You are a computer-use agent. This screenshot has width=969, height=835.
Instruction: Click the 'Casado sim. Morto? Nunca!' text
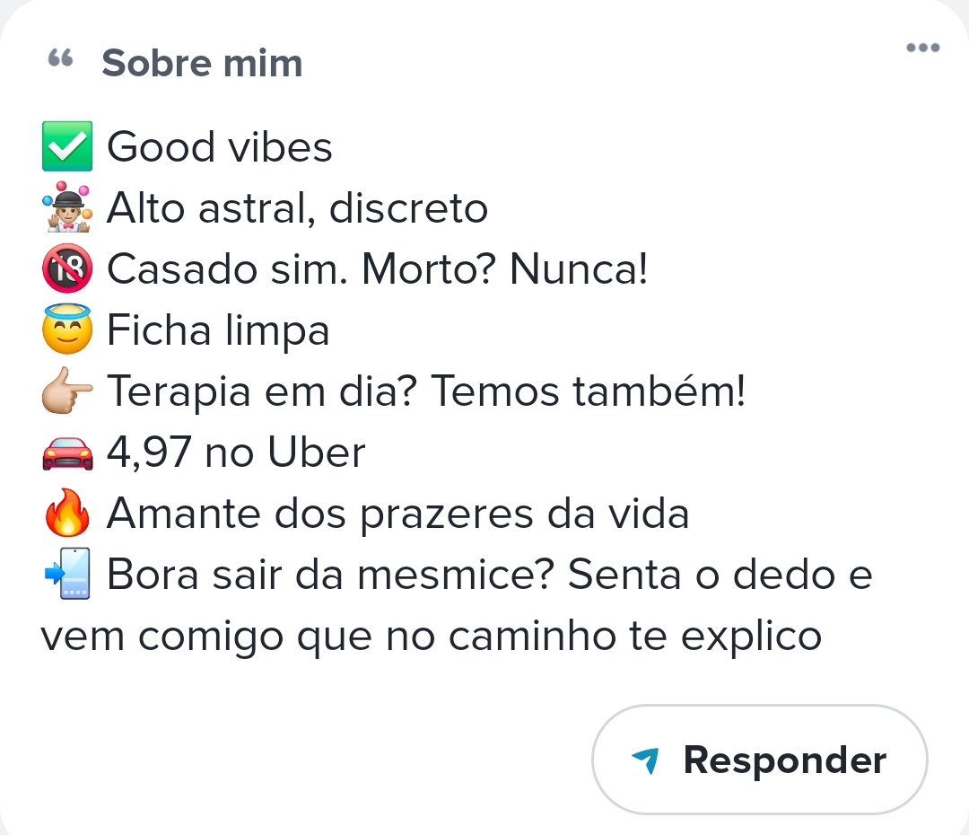[377, 269]
